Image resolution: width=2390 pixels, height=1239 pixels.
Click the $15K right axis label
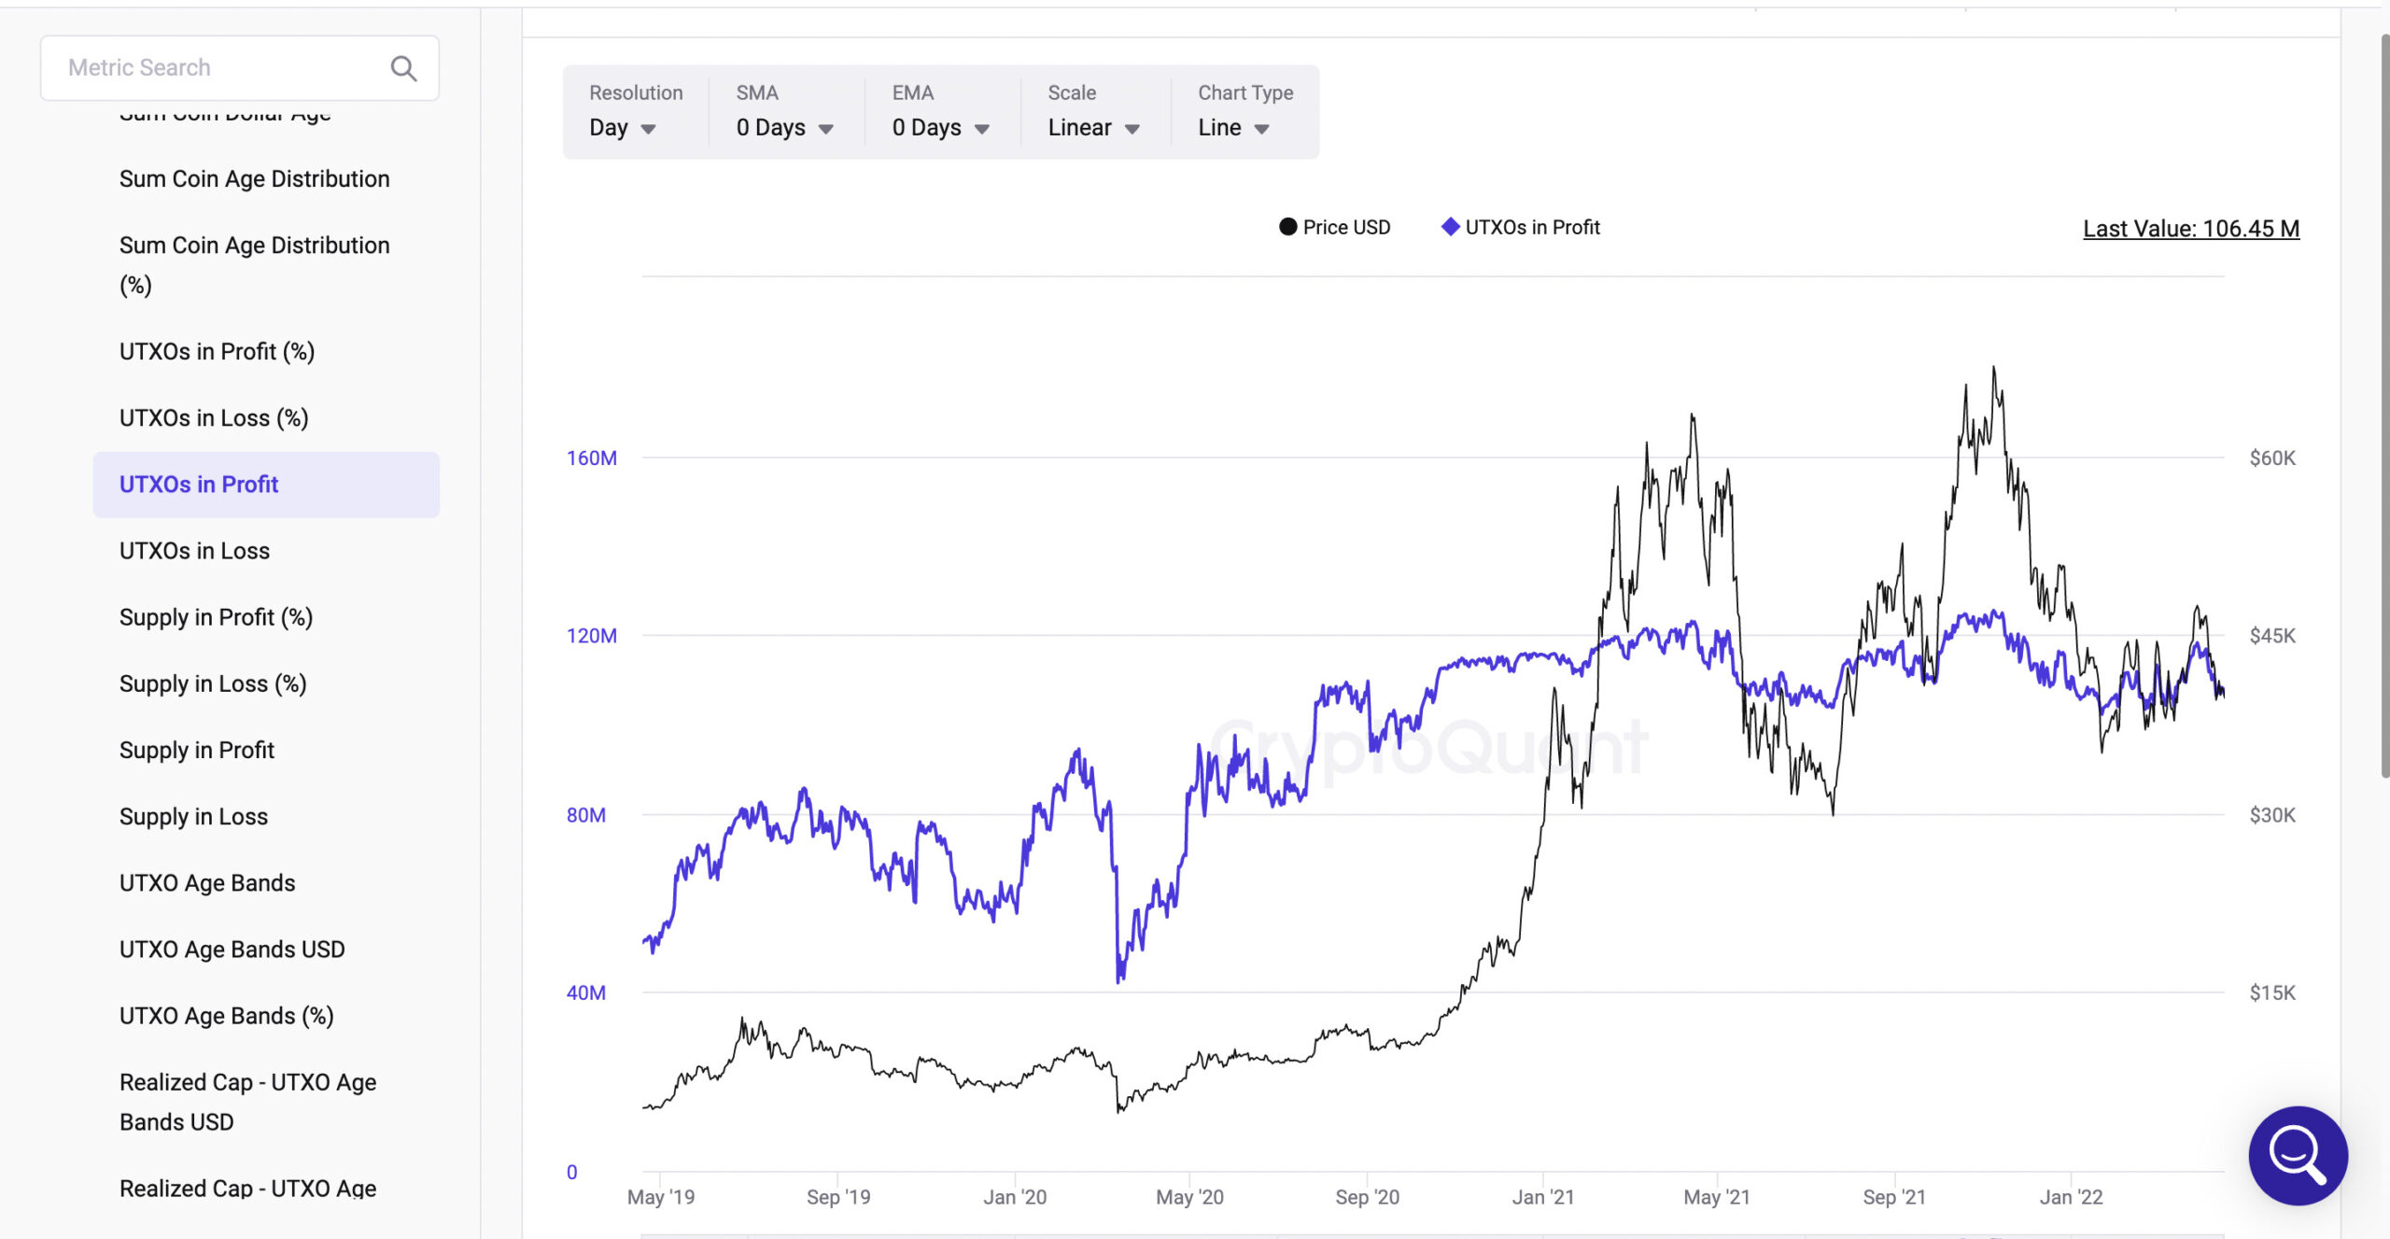2272,993
